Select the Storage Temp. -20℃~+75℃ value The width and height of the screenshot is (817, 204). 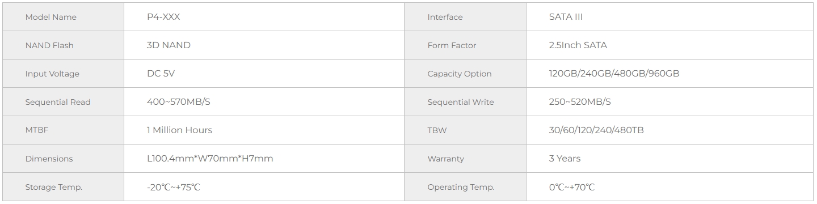[x=174, y=187]
